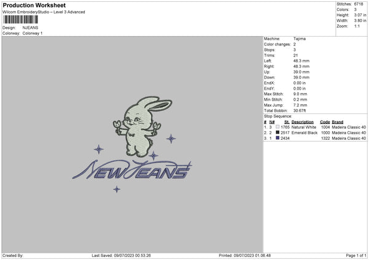The image size is (369, 260).
Task: Click stitch count '1765' in stop sequence
Action: (285, 127)
